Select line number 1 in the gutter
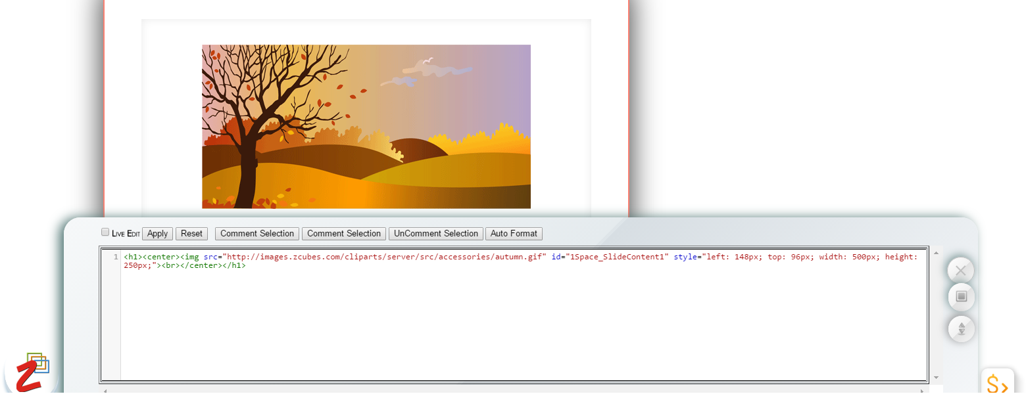This screenshot has width=1026, height=394. click(x=115, y=257)
